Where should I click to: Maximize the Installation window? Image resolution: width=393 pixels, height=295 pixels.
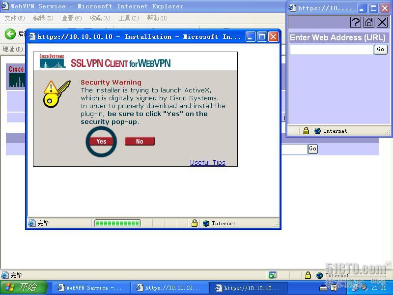pyautogui.click(x=262, y=37)
